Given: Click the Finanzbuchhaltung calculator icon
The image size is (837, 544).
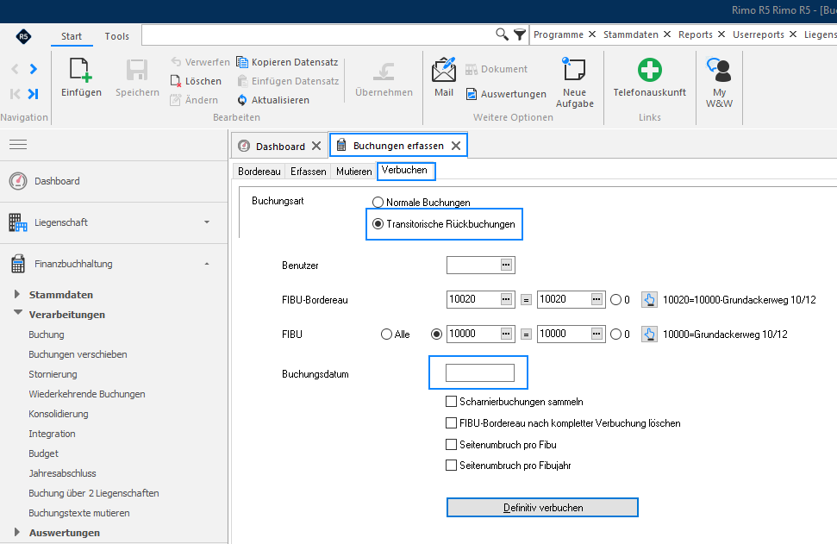Looking at the screenshot, I should point(18,264).
